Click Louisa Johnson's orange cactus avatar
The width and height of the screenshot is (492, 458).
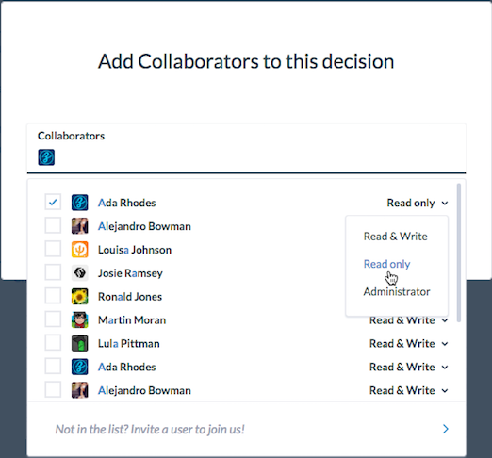tap(79, 250)
